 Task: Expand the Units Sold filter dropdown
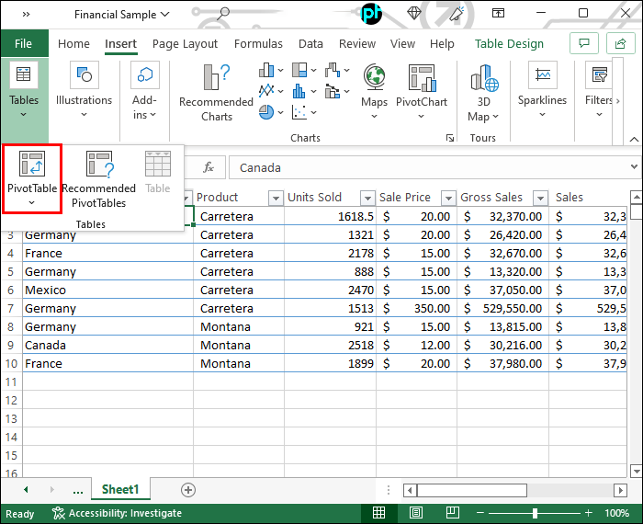[367, 198]
